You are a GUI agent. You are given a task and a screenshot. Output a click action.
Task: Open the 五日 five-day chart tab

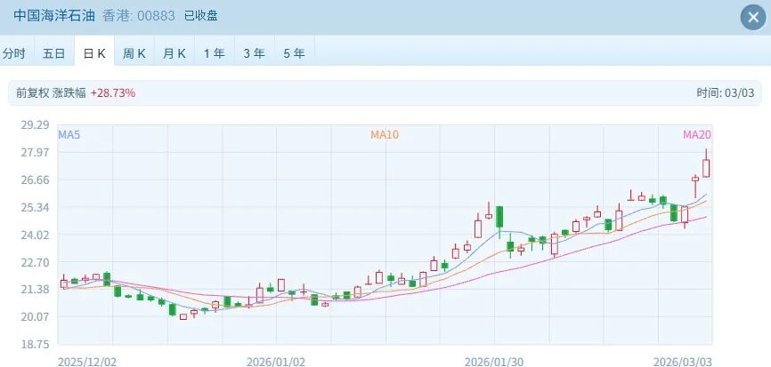click(53, 53)
